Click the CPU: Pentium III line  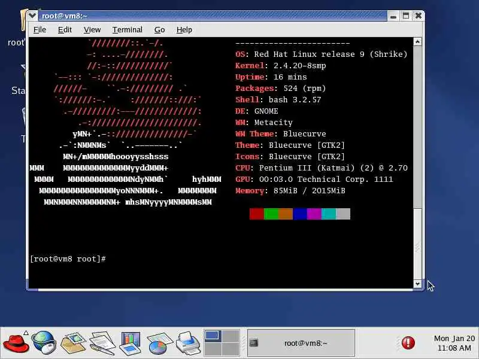click(x=322, y=168)
